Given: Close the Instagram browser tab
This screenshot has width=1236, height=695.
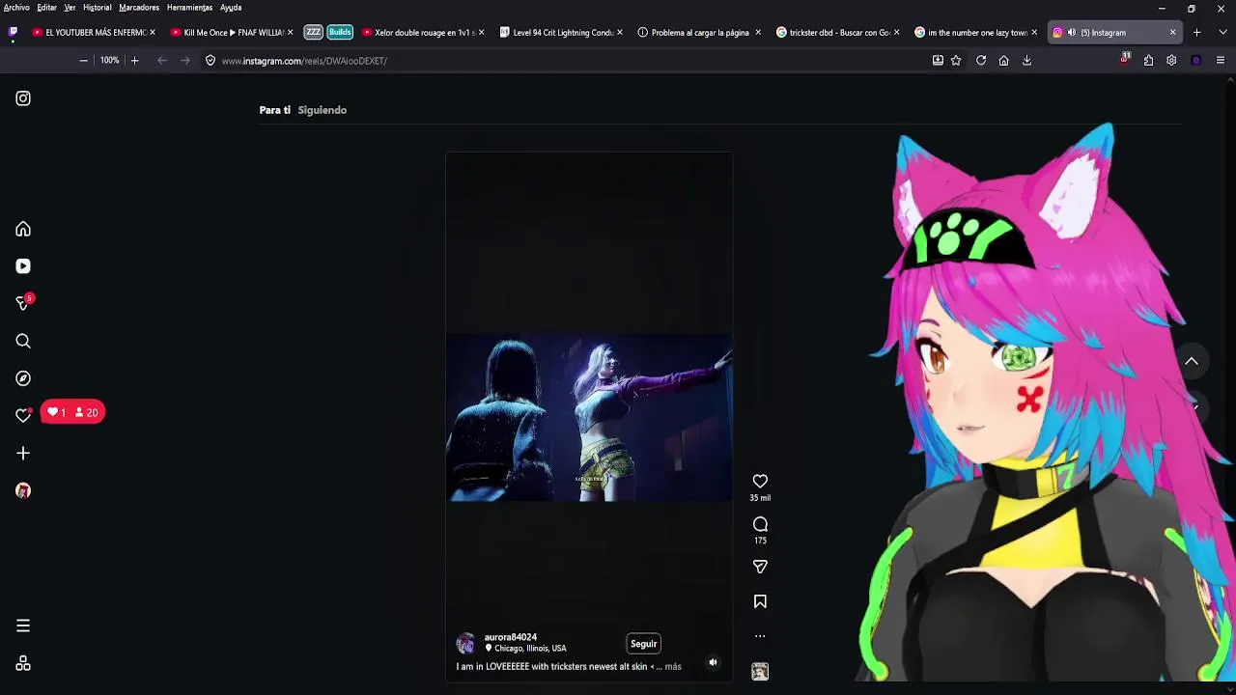Looking at the screenshot, I should click(1172, 32).
